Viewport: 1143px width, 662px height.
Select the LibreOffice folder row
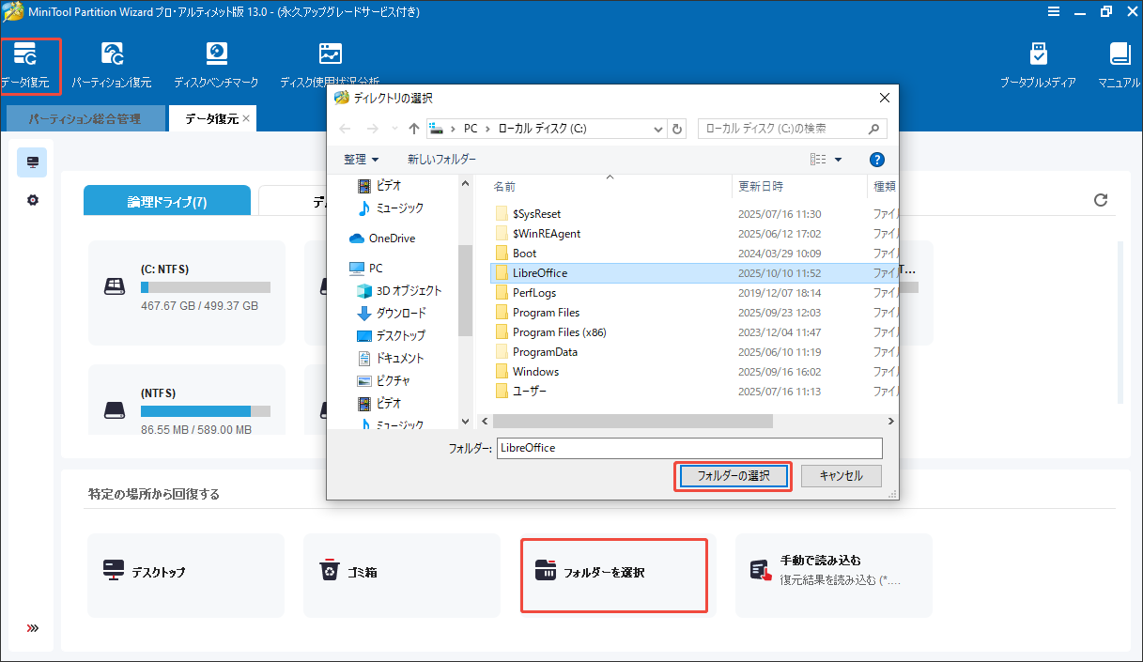pos(693,273)
